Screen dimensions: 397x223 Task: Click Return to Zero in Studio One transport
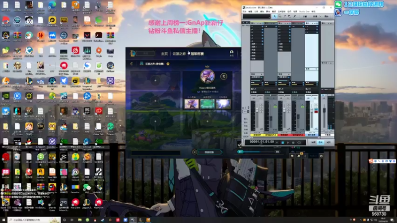277,142
